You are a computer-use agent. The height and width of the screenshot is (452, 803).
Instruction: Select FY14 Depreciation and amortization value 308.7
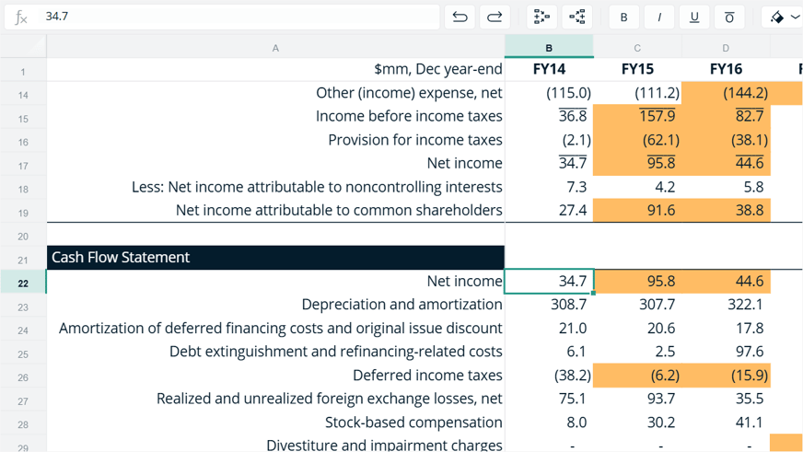[x=549, y=305]
